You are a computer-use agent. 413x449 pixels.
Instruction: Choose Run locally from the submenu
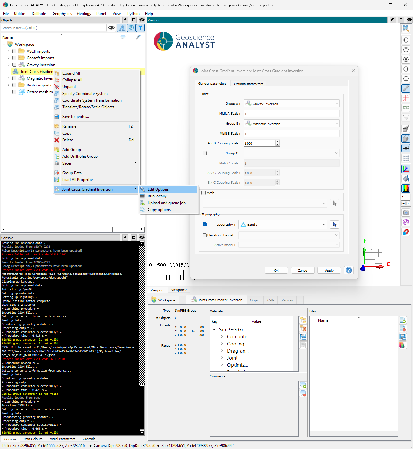tap(157, 196)
